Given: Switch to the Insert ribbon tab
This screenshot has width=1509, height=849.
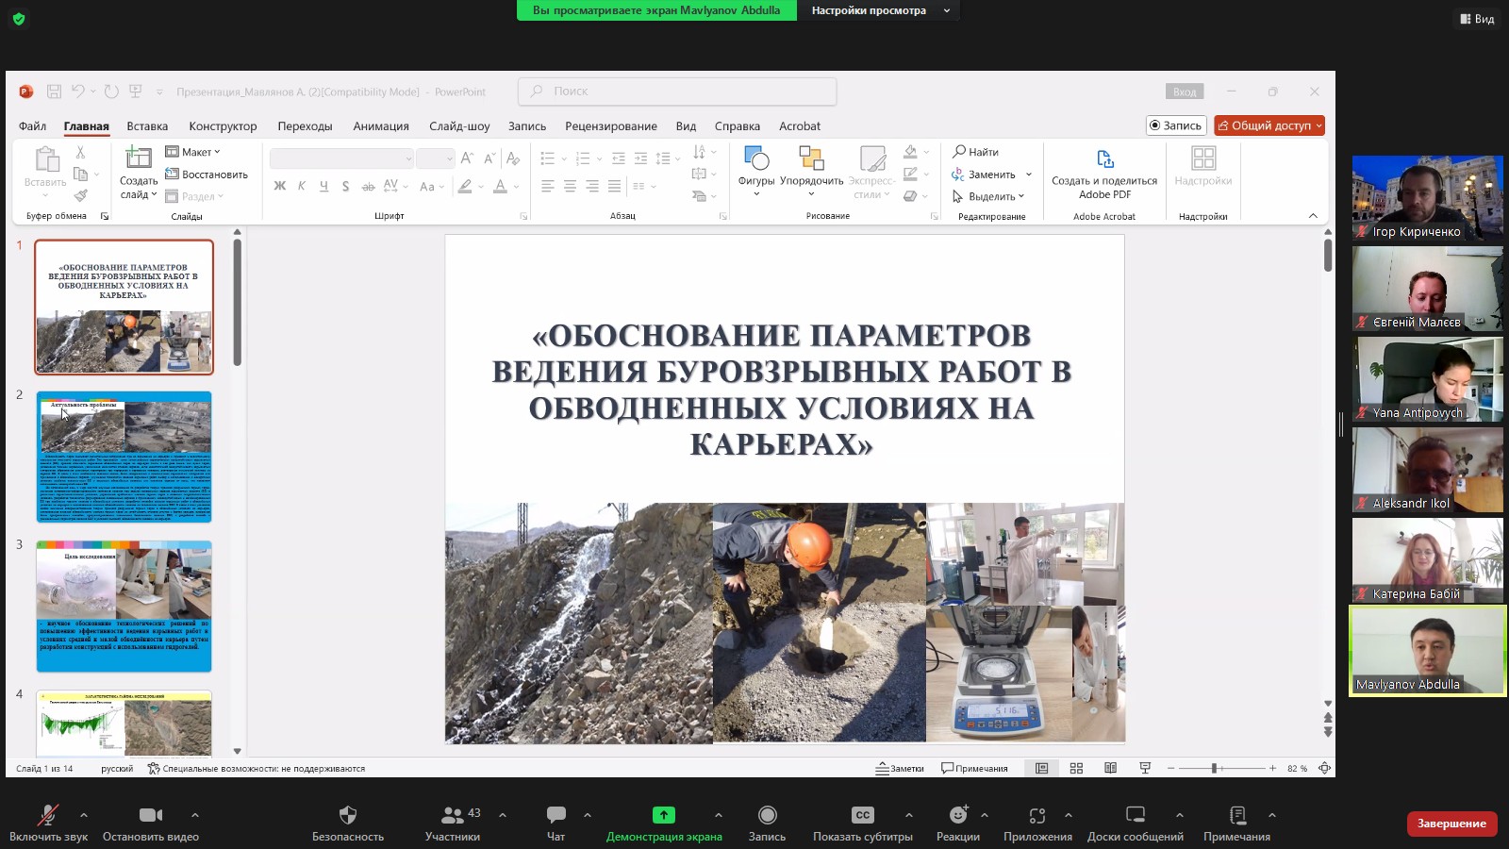Looking at the screenshot, I should pos(147,126).
